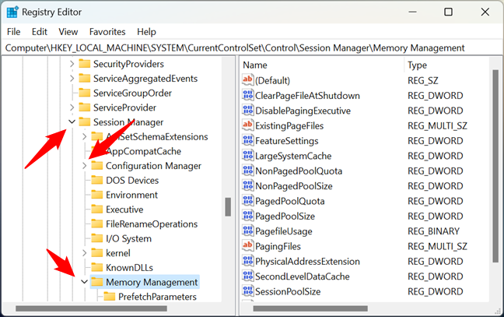Select the SecondLevelDataCache value name

[x=302, y=276]
